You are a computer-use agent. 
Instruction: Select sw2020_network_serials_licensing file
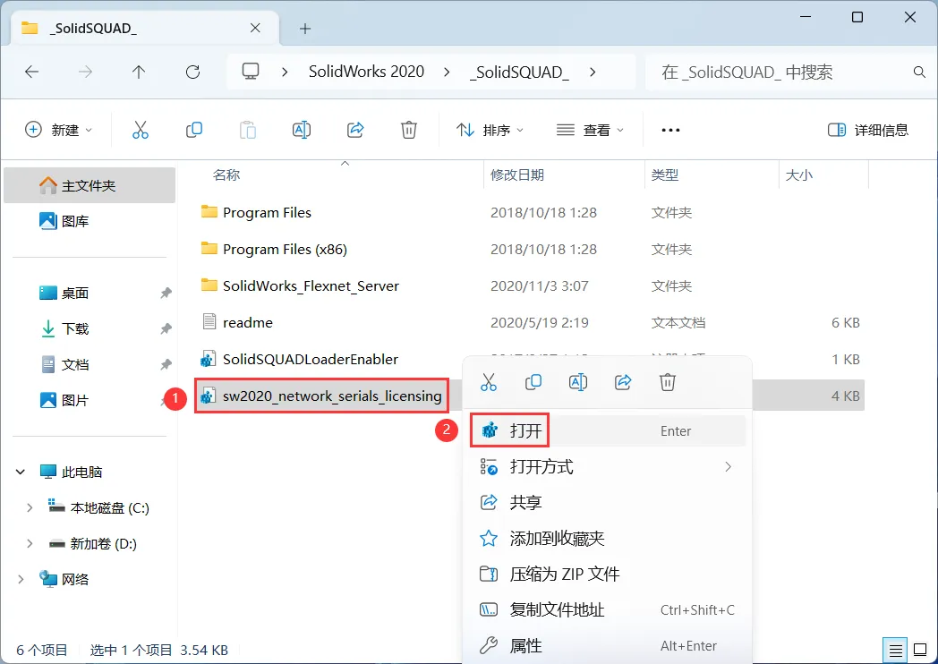point(332,396)
